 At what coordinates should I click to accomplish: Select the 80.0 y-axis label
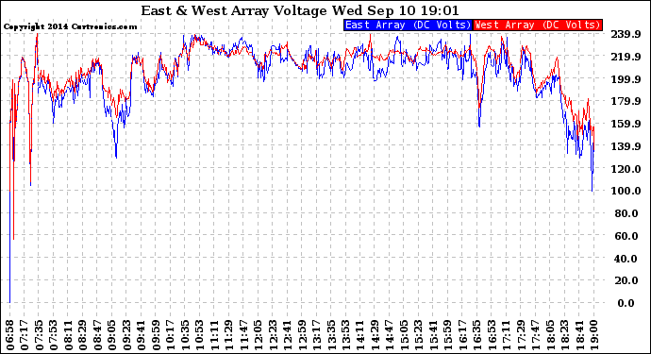click(626, 213)
